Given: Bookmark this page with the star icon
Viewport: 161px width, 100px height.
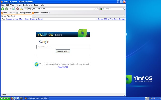Looking at the screenshot, I should pos(95,9).
